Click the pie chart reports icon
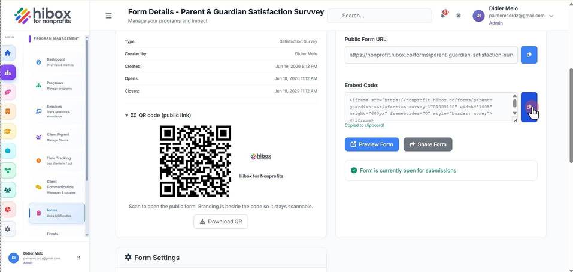Image resolution: width=573 pixels, height=272 pixels. (x=8, y=210)
